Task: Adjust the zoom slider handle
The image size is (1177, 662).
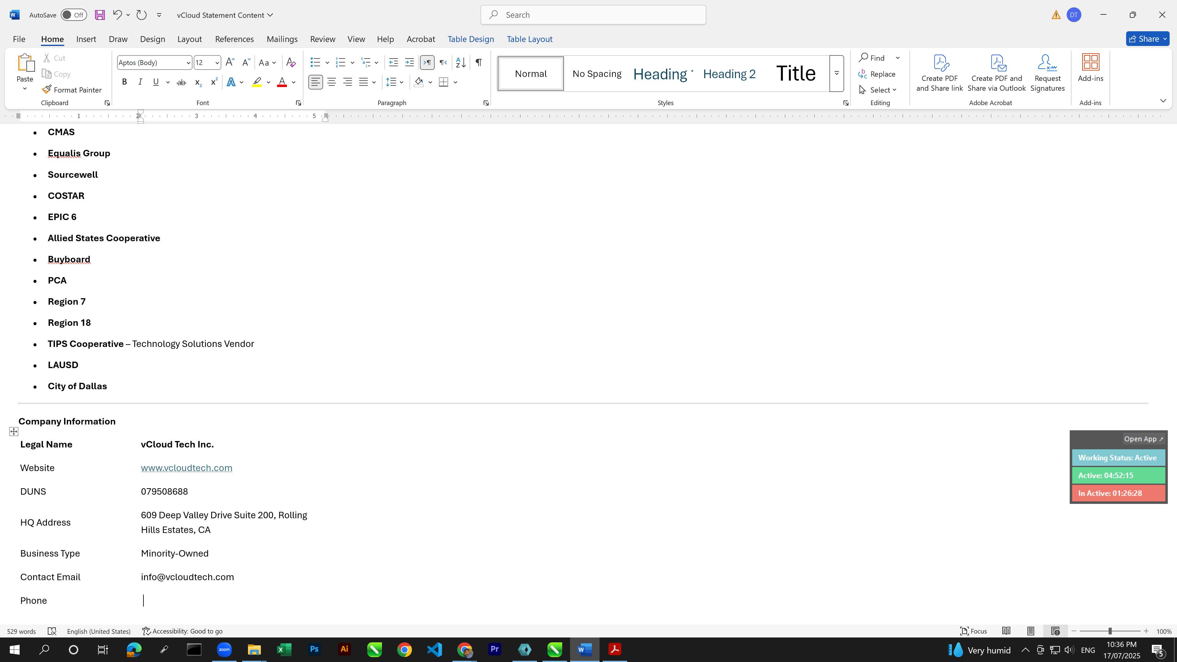Action: [x=1109, y=631]
